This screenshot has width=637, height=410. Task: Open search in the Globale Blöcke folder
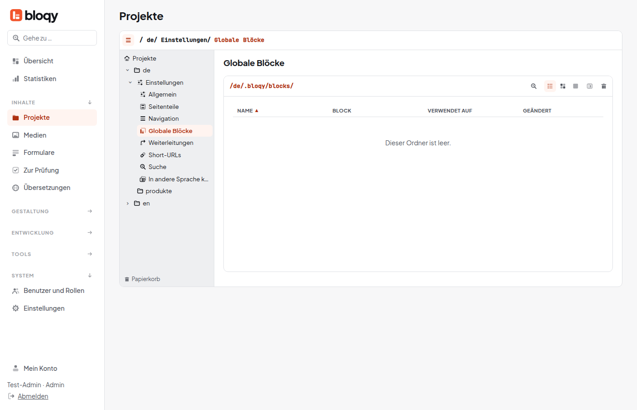point(534,86)
